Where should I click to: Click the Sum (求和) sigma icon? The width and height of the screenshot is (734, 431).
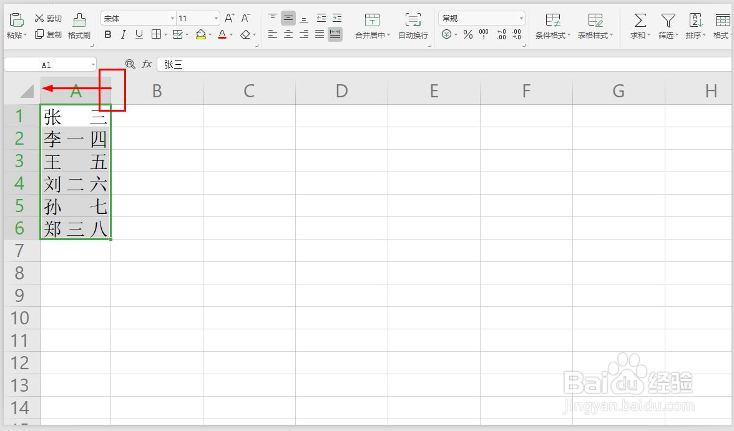(640, 20)
